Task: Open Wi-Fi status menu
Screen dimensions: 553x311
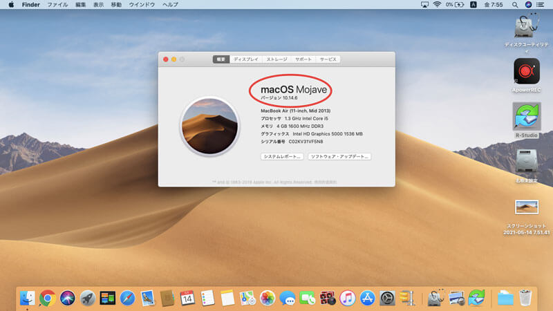Action: pyautogui.click(x=437, y=5)
